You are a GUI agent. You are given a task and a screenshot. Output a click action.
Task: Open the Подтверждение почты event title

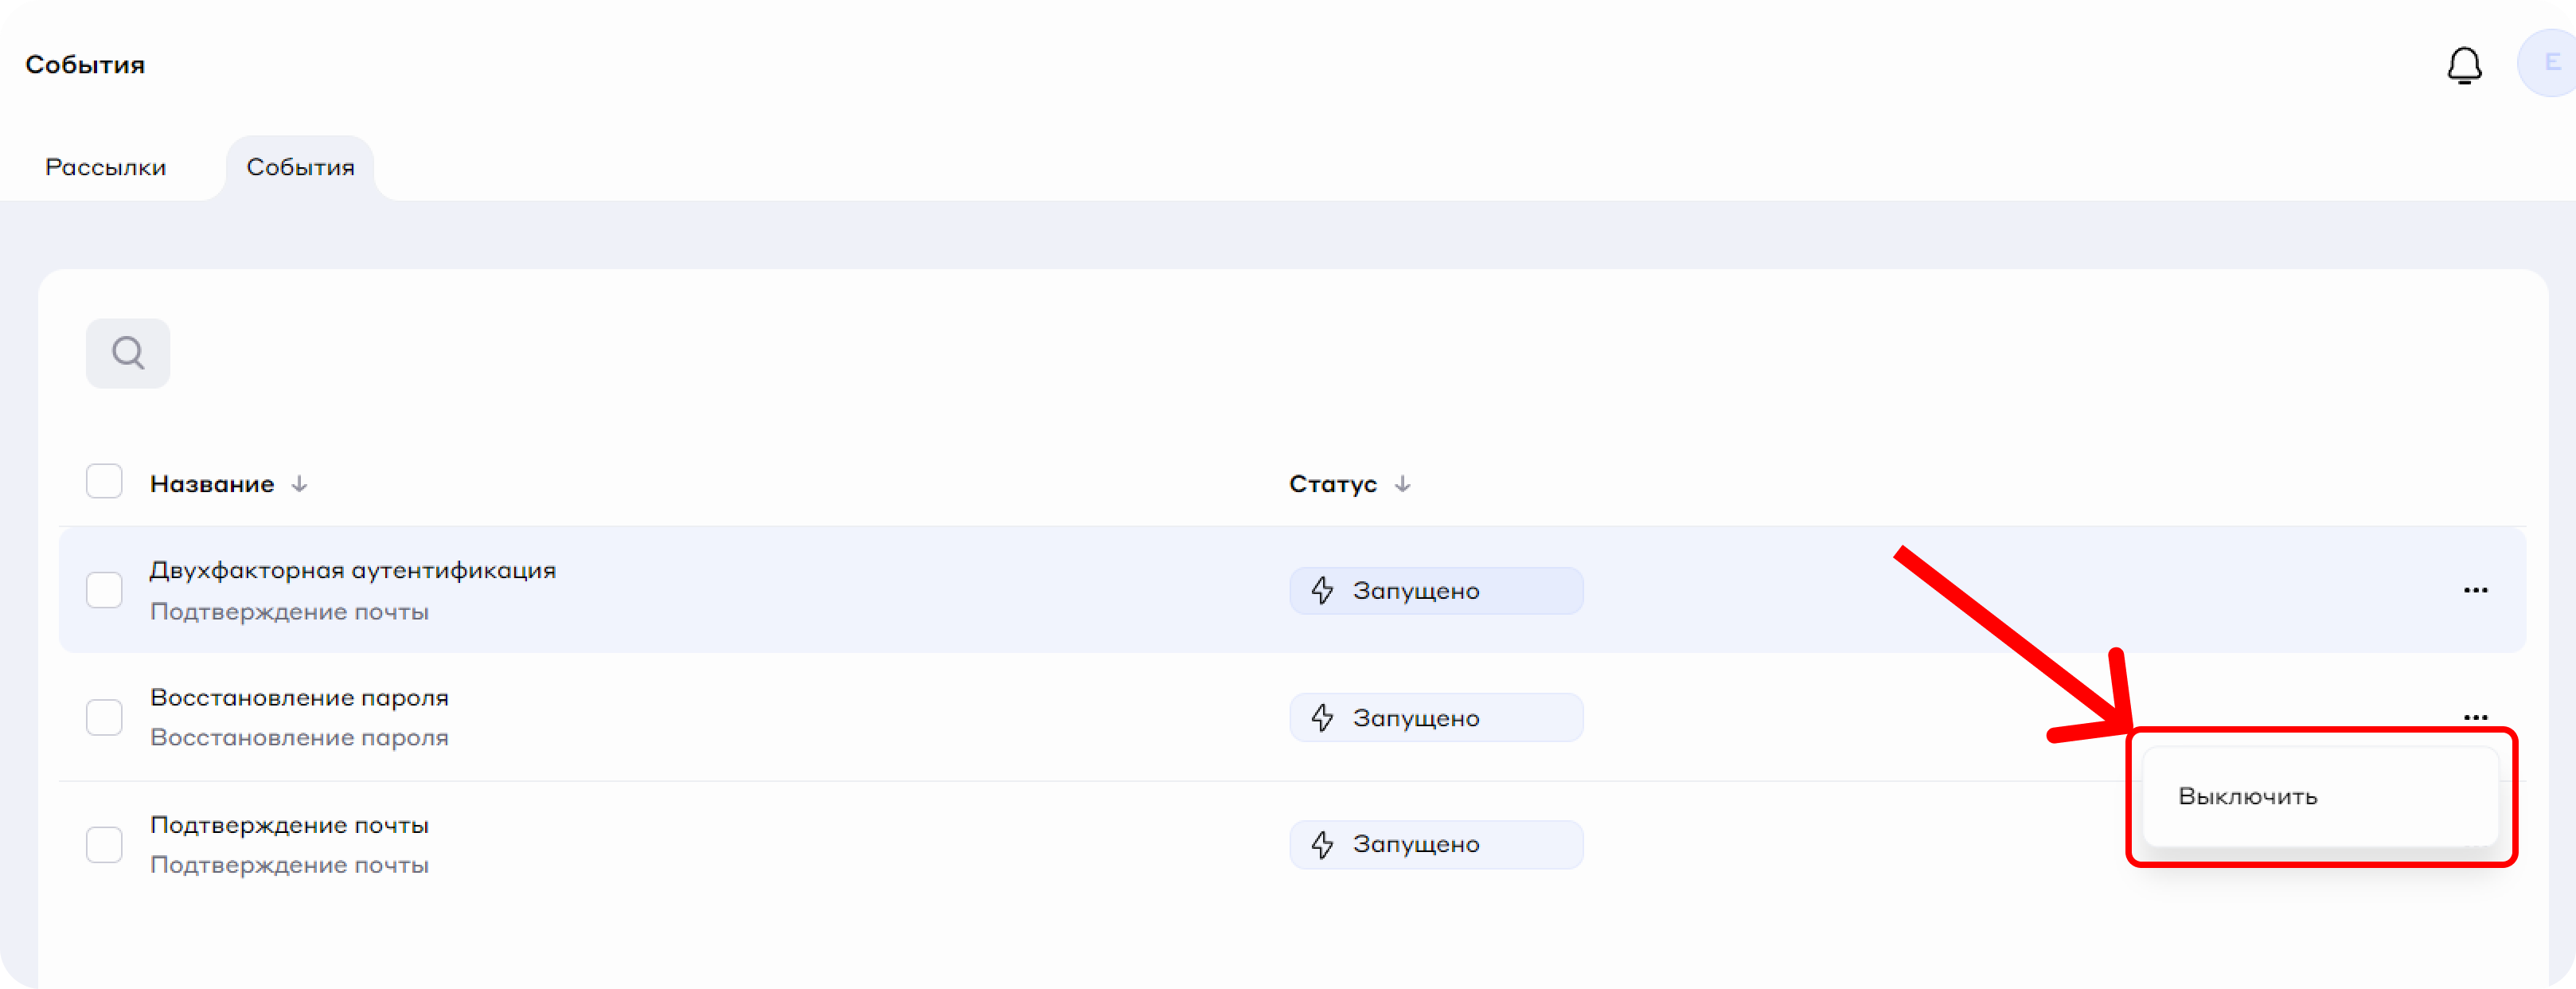pyautogui.click(x=289, y=825)
